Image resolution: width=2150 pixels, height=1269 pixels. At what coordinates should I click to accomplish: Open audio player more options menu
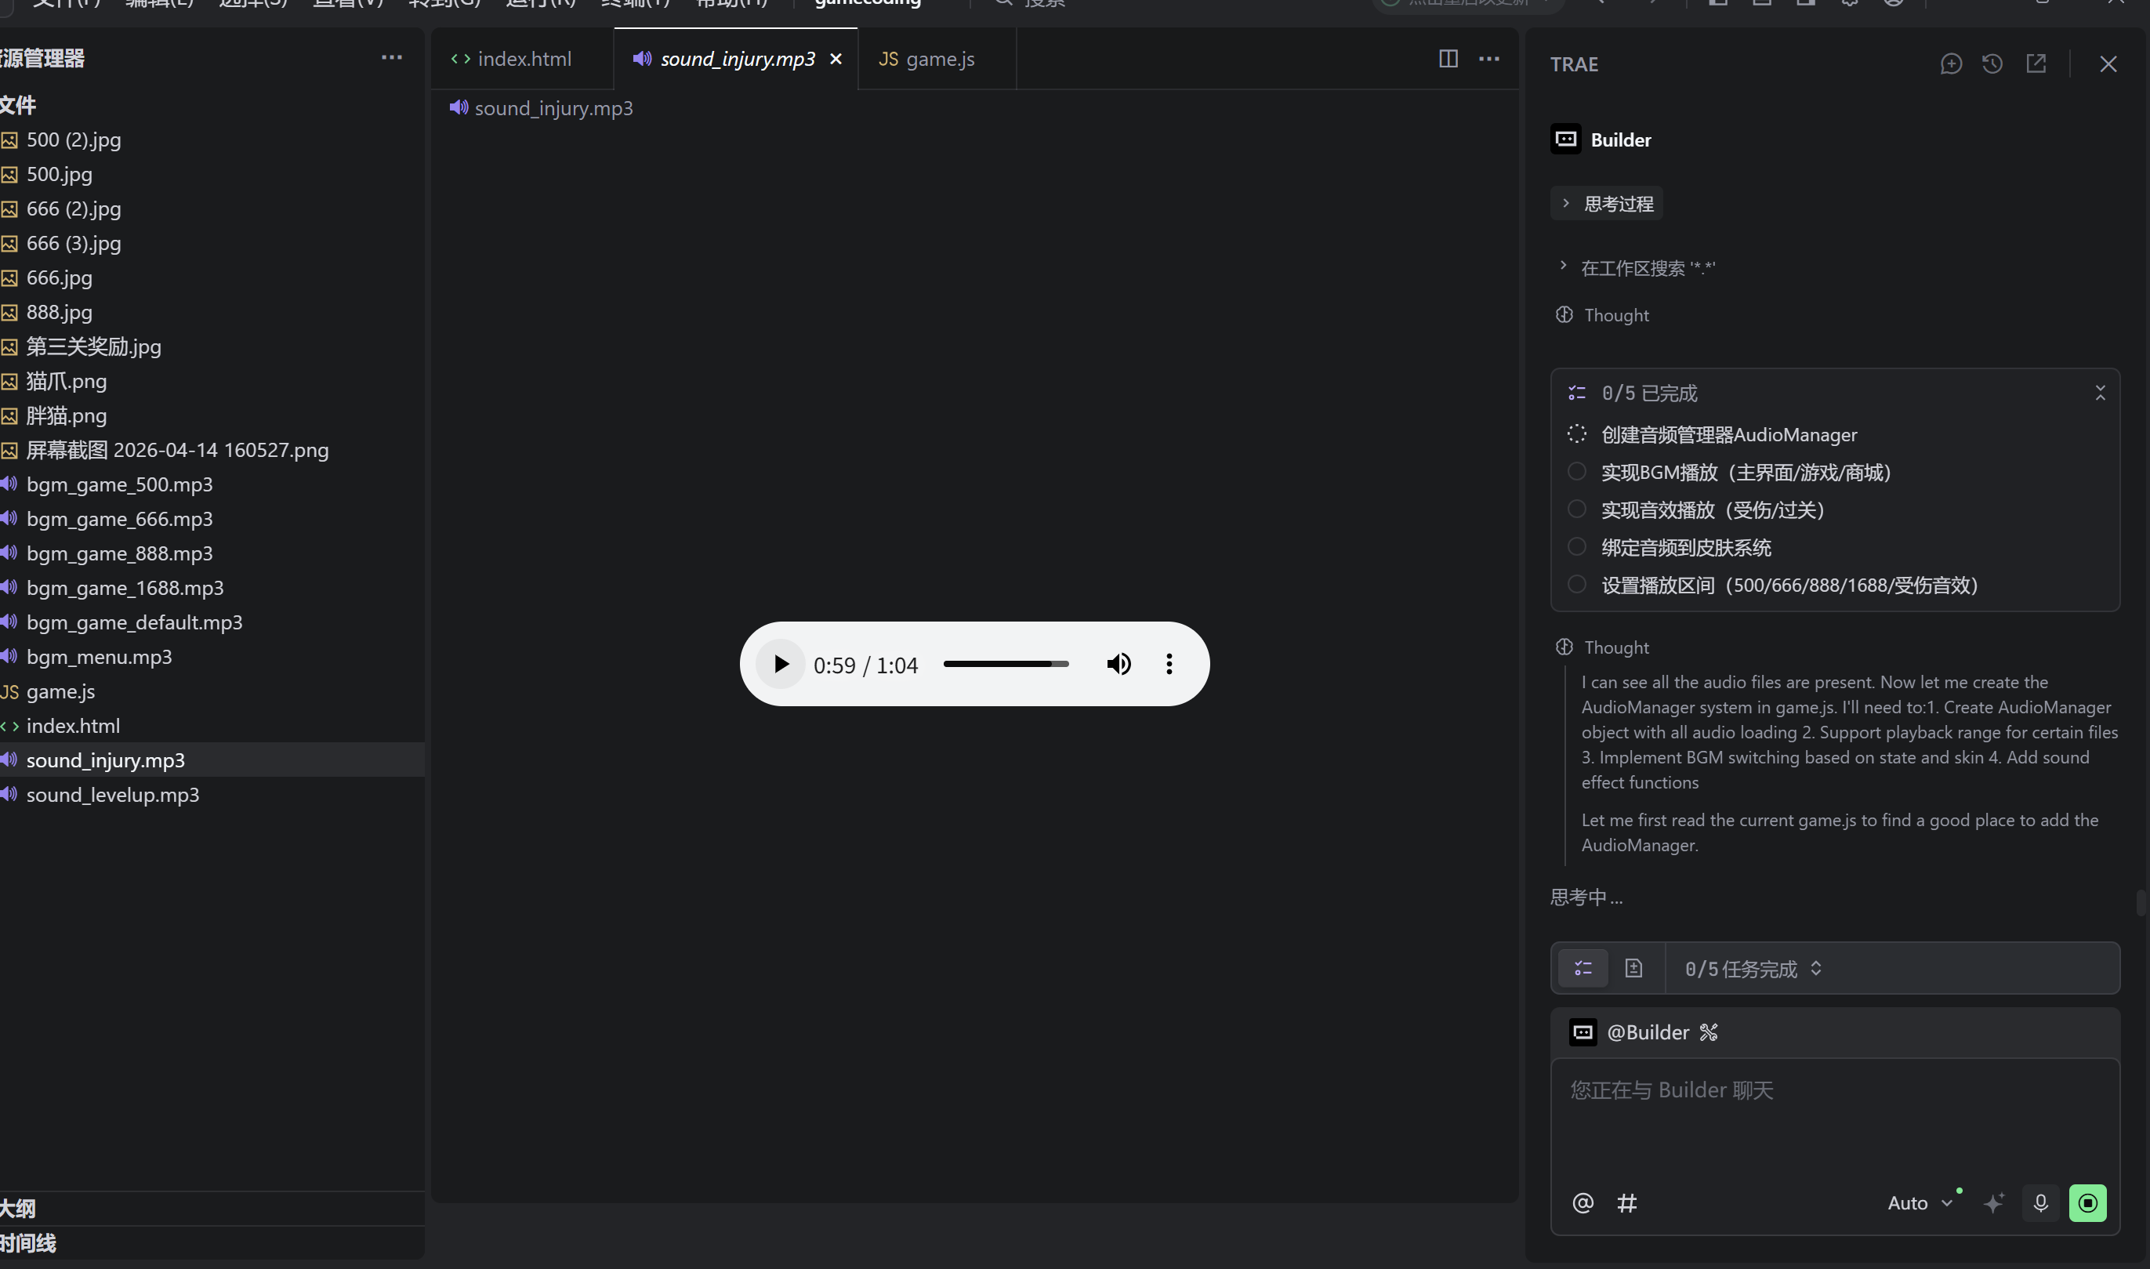coord(1169,665)
